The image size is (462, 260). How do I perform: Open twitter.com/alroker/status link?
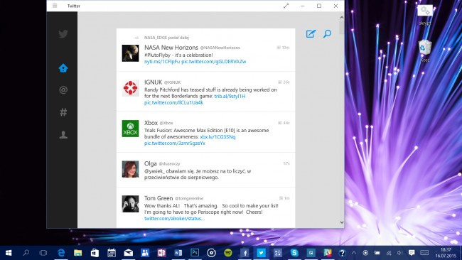pos(174,219)
